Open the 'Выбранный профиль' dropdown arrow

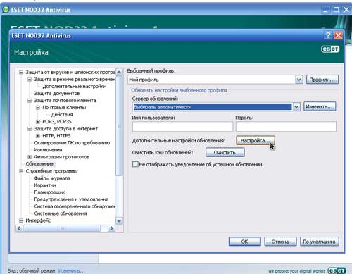pos(298,80)
